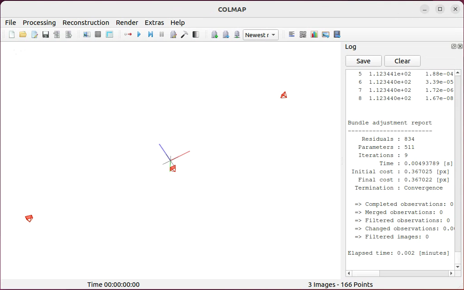The width and height of the screenshot is (464, 290).
Task: Click the "Residuals : 834" log line
Action: 388,139
